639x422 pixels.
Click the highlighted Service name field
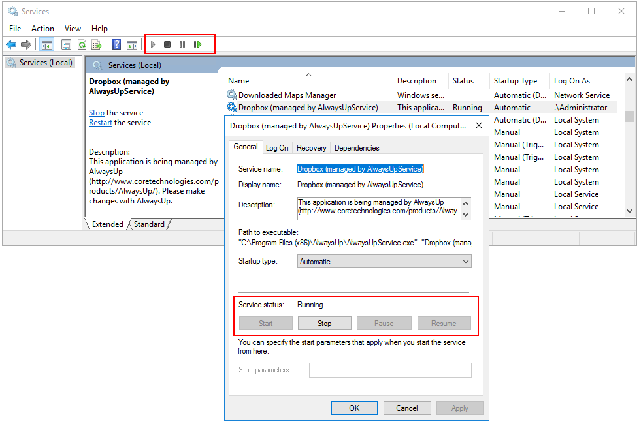[x=361, y=169]
